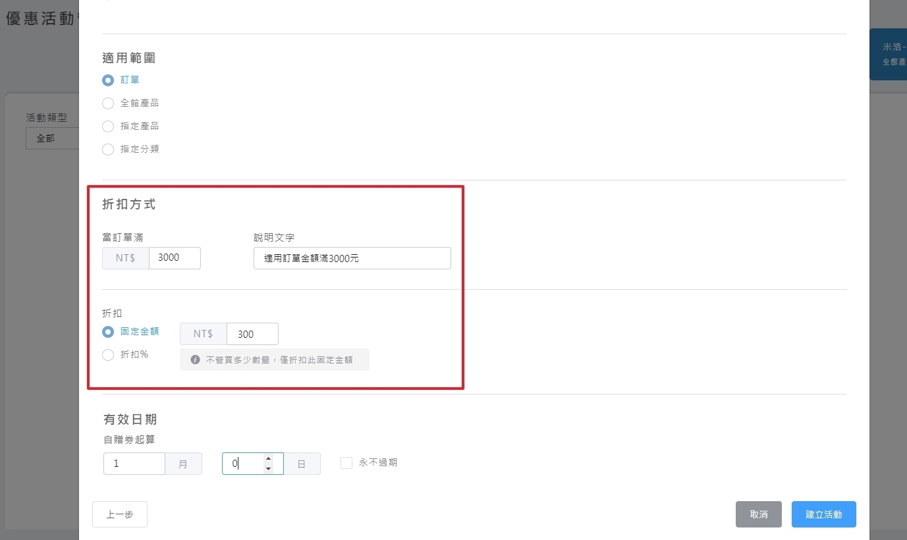
Task: Select the 固定金額 discount option
Action: tap(107, 331)
